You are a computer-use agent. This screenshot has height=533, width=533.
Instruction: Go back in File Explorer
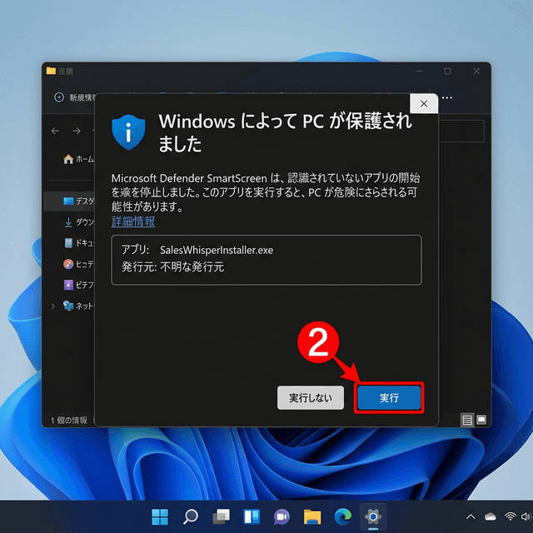(55, 131)
